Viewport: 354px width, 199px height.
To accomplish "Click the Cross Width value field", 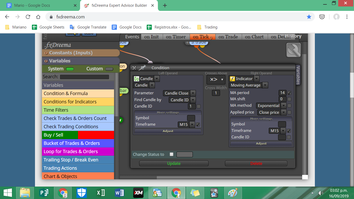I will pyautogui.click(x=216, y=93).
